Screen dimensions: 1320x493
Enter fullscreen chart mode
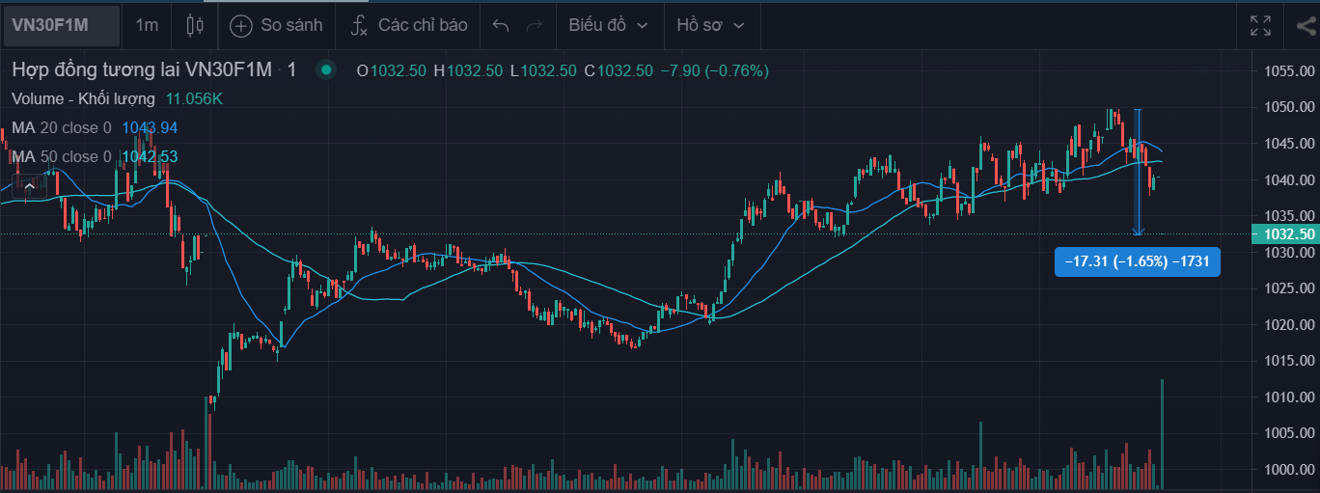coord(1260,25)
